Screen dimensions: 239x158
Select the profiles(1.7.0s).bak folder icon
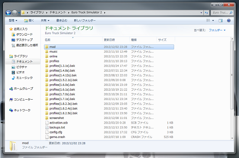[x=47, y=94]
